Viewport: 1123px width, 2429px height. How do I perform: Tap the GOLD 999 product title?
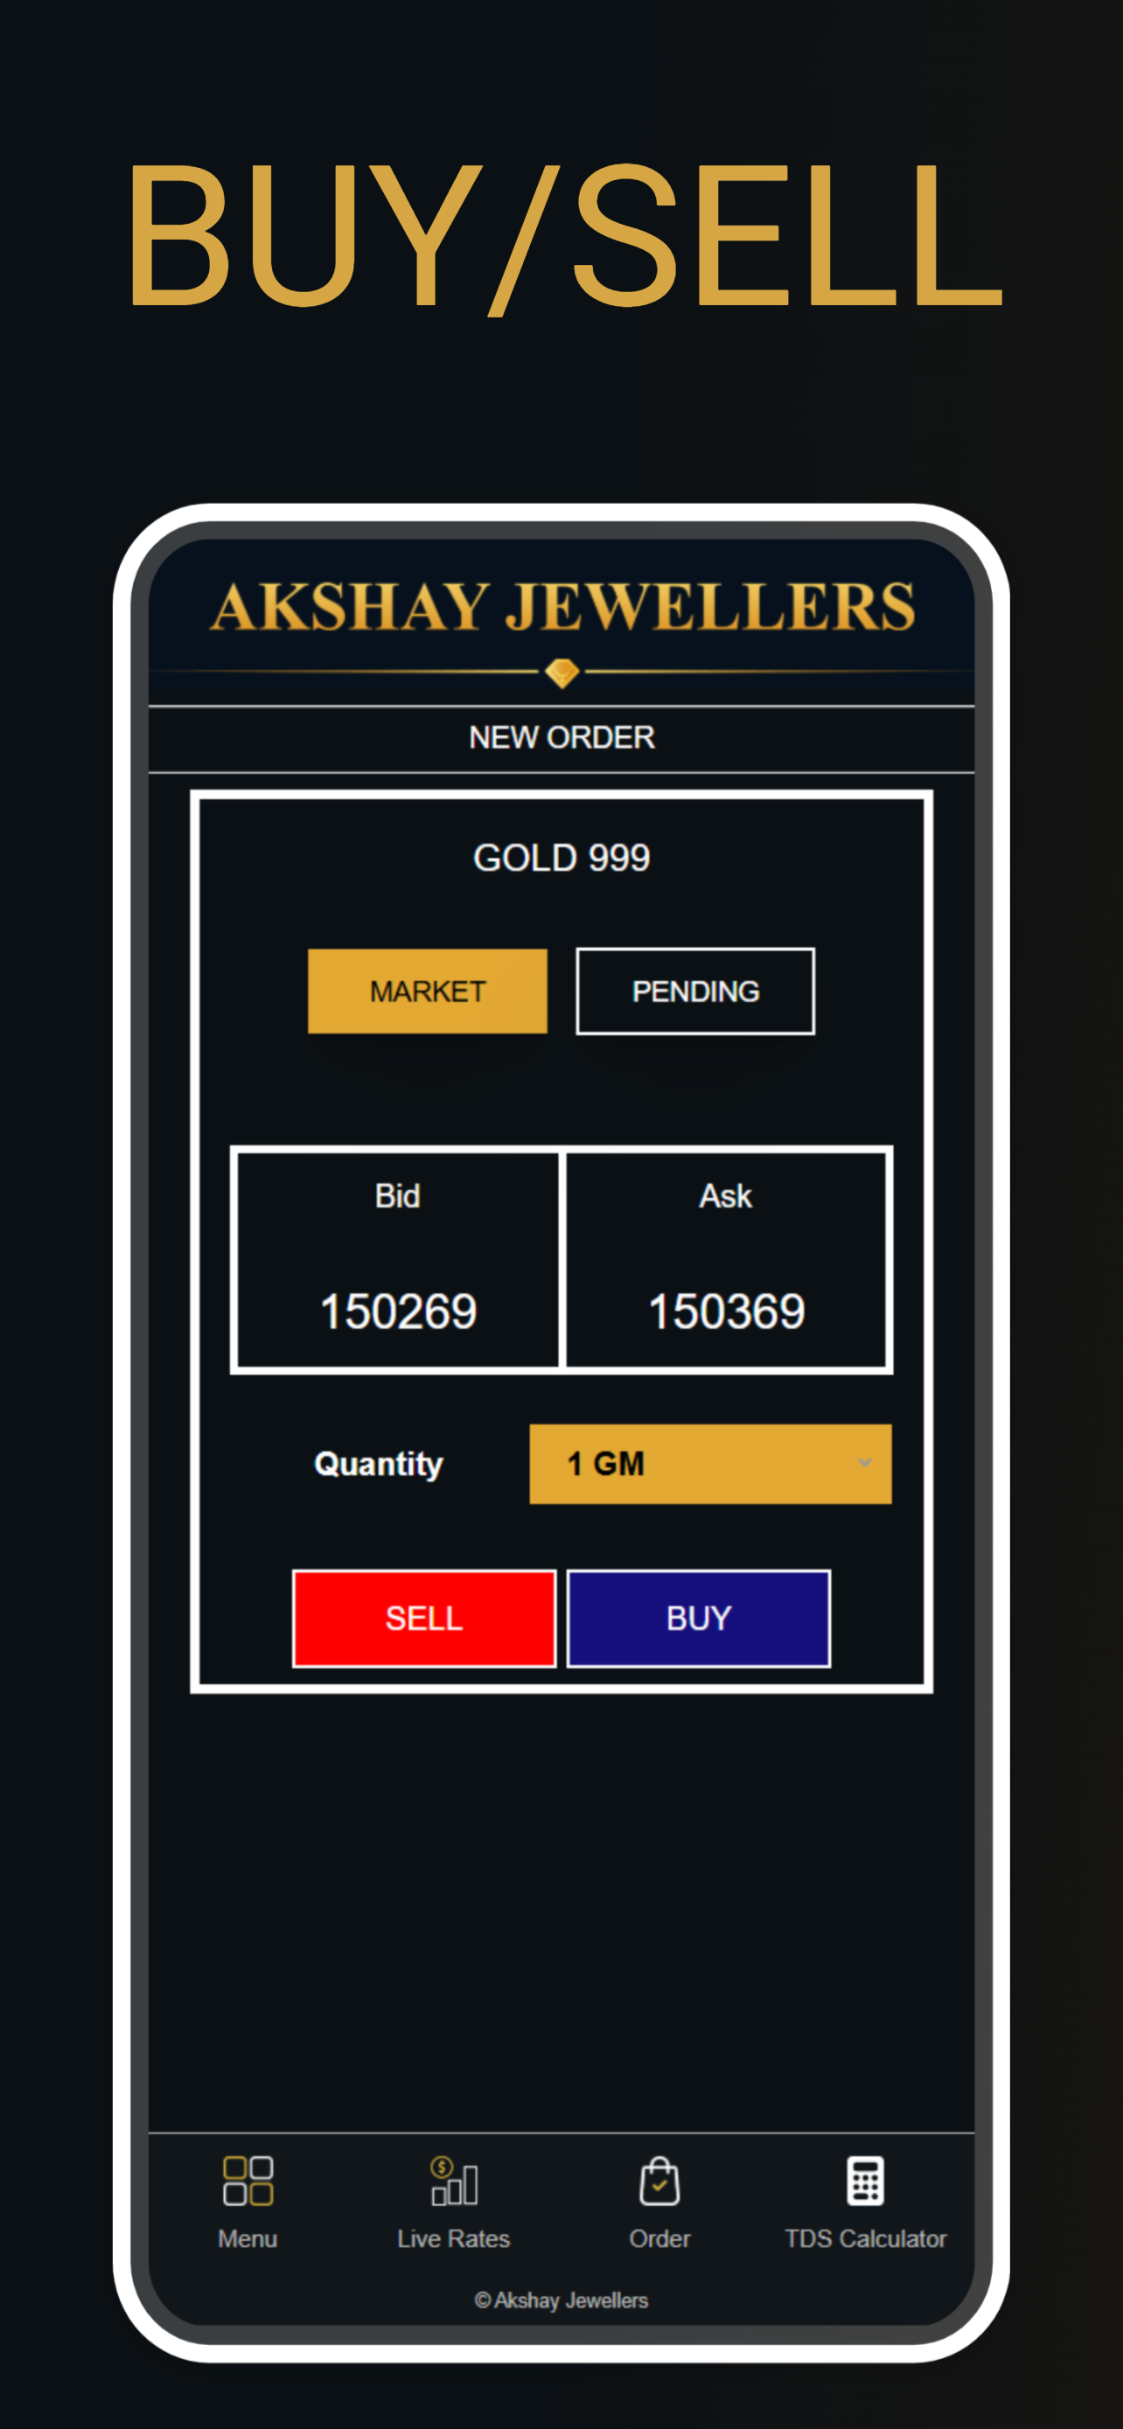pyautogui.click(x=562, y=858)
